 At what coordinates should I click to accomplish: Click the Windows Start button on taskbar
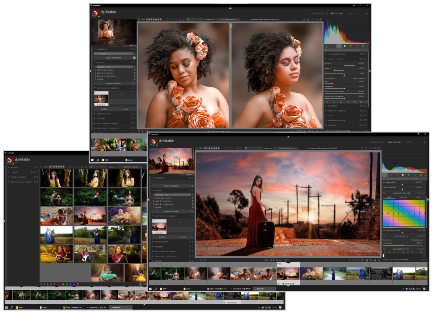[x=150, y=289]
